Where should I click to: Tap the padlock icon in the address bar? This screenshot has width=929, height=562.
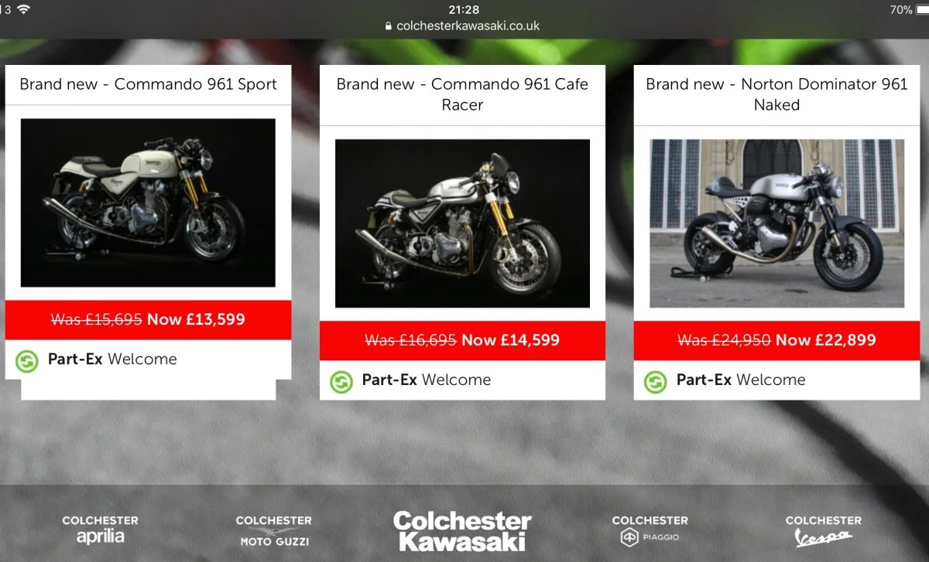click(x=389, y=26)
